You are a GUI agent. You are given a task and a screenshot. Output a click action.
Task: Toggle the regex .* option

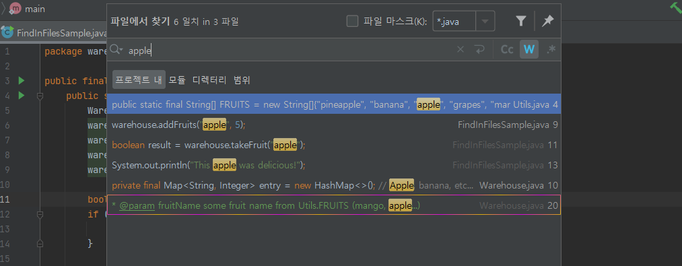click(551, 50)
